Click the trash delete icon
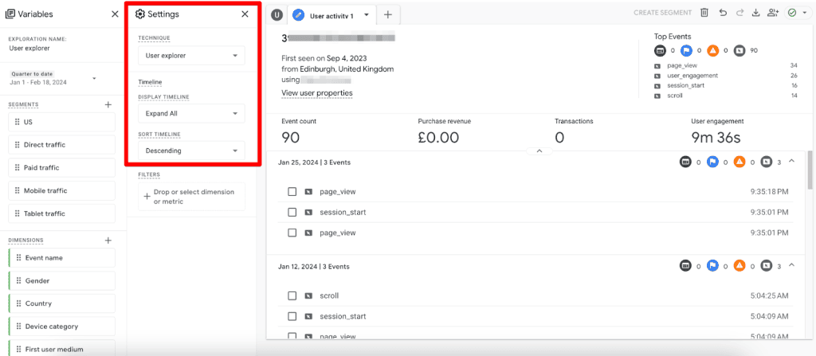 click(704, 13)
